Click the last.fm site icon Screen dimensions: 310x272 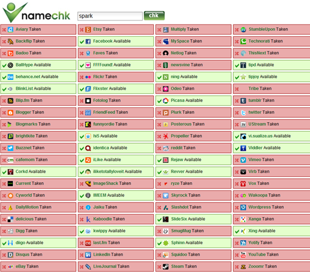click(88, 243)
